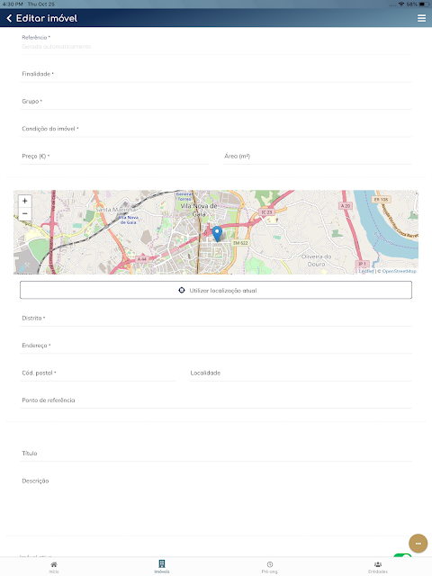
Task: Open the Condição do imóvel selector
Action: pyautogui.click(x=216, y=129)
